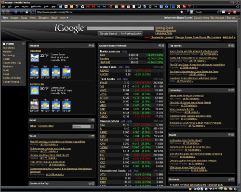The image size is (241, 192).
Task: Click the Stop loading X icon
Action: click(21, 12)
